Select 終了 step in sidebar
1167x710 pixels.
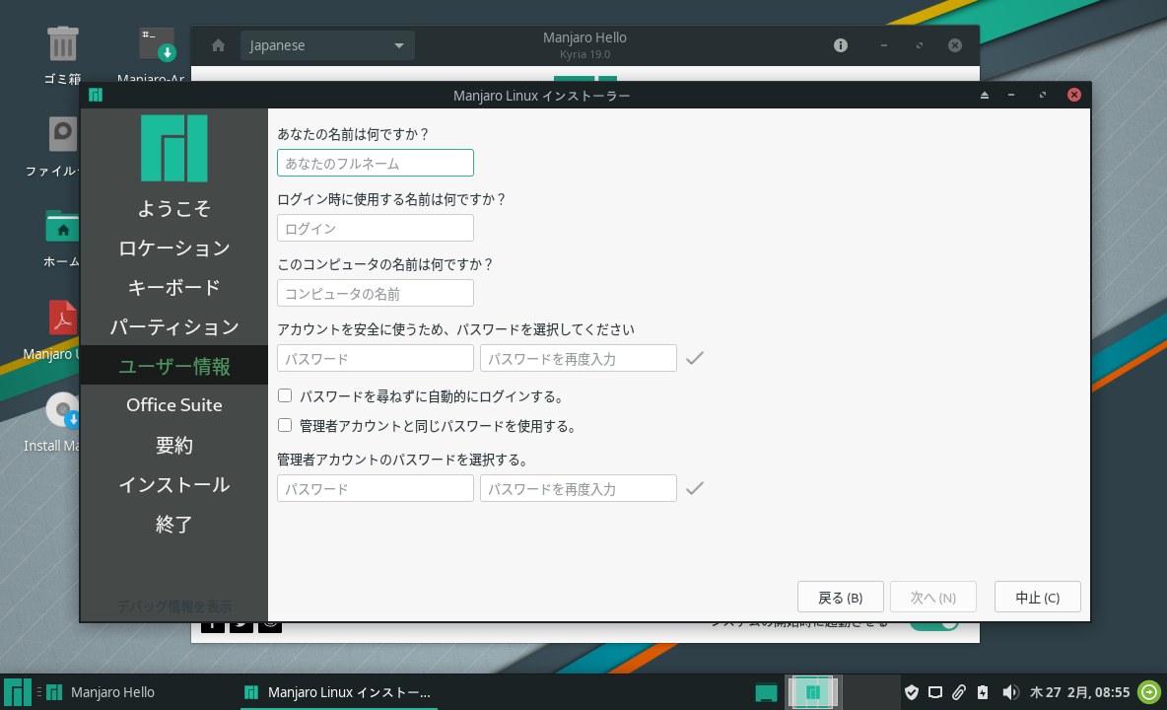(x=174, y=524)
